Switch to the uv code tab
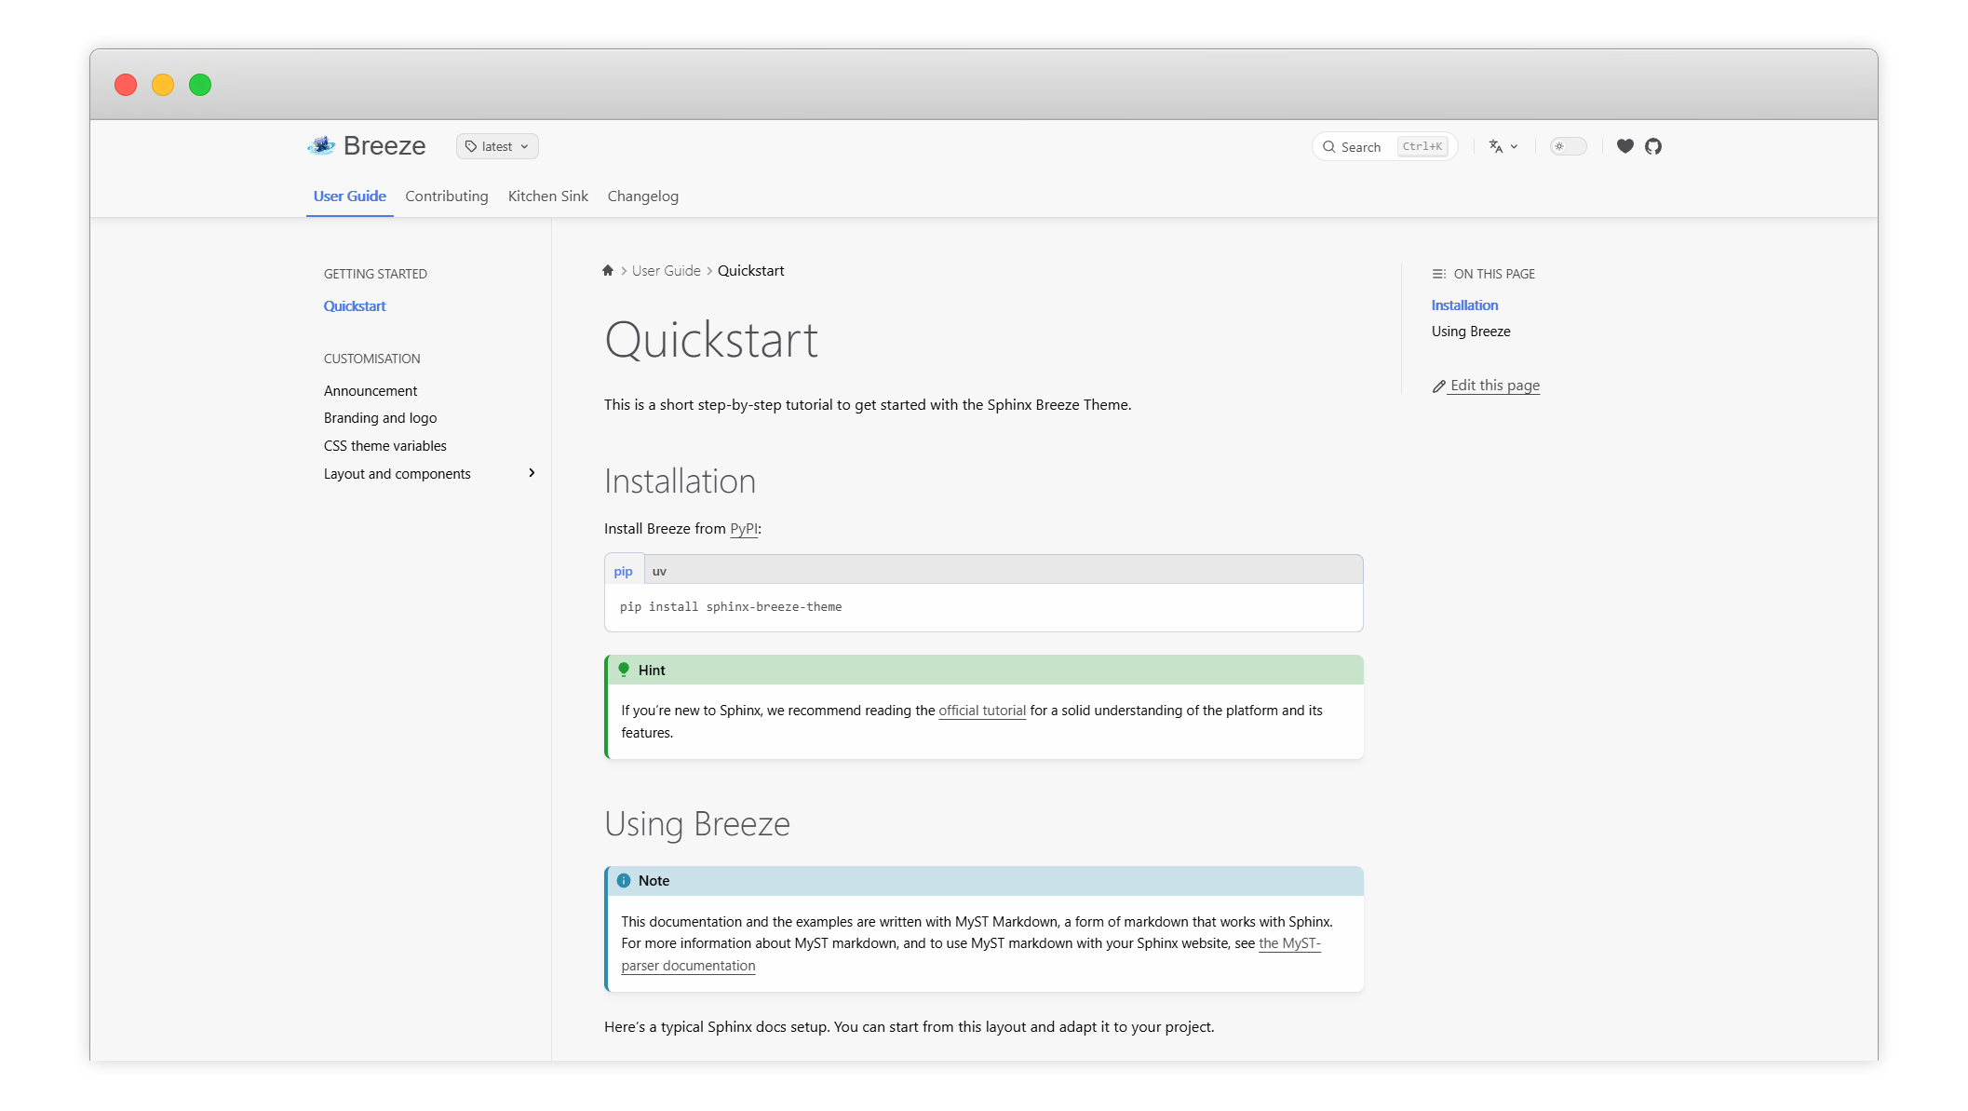 (659, 571)
